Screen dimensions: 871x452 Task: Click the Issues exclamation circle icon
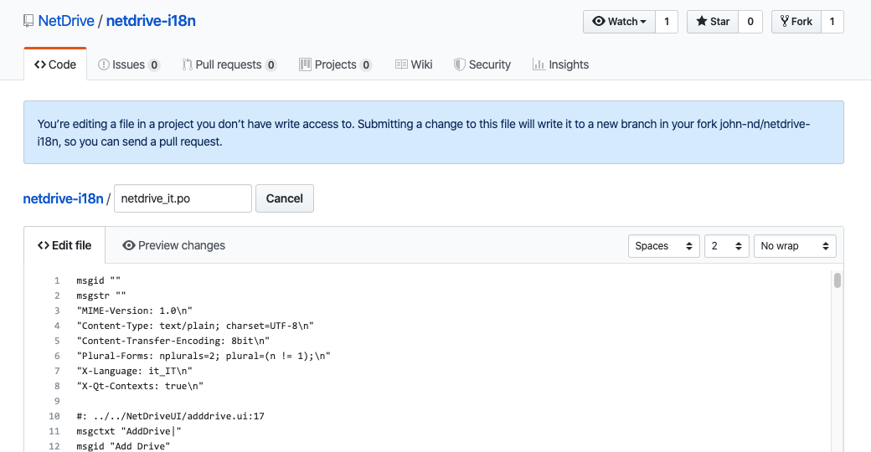point(103,64)
